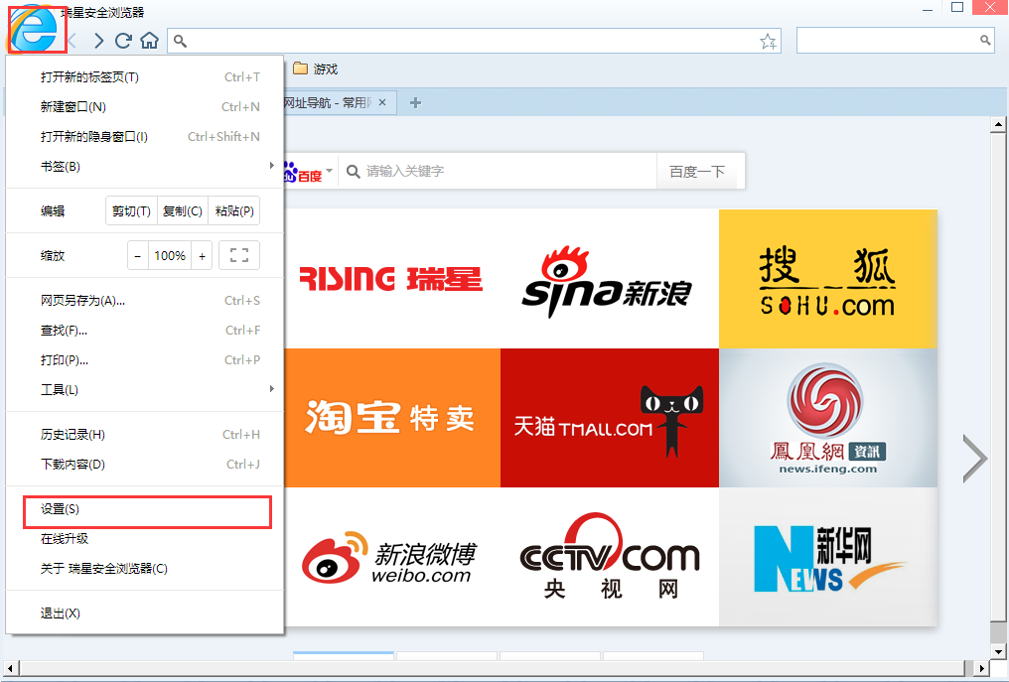
Task: Increase zoom with the plus stepper
Action: pos(202,255)
